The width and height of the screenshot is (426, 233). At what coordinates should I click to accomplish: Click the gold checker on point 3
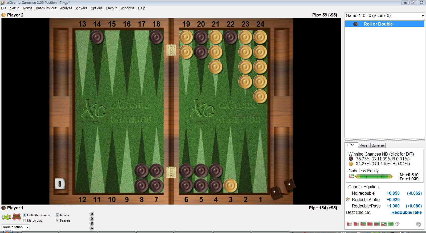click(x=230, y=185)
